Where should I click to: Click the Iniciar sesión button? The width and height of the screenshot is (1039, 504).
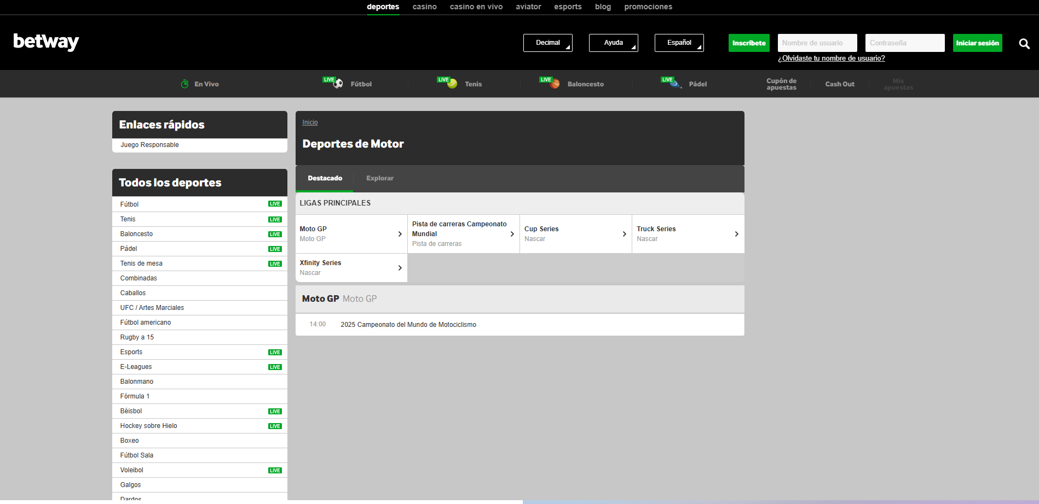click(x=978, y=43)
